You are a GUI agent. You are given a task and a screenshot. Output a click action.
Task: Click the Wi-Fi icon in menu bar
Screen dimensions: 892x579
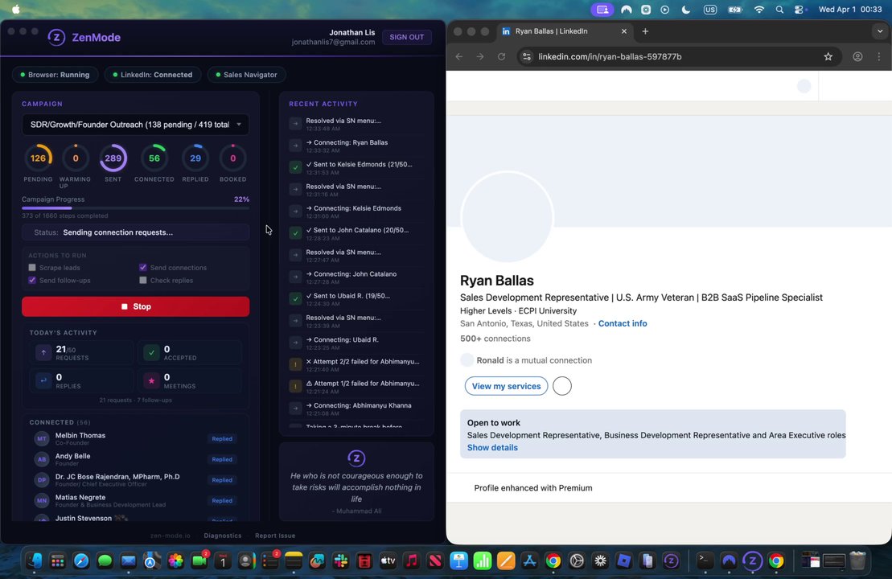(758, 10)
